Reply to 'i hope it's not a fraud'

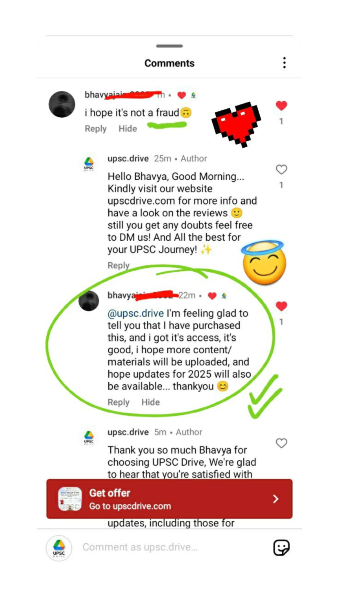click(x=96, y=129)
